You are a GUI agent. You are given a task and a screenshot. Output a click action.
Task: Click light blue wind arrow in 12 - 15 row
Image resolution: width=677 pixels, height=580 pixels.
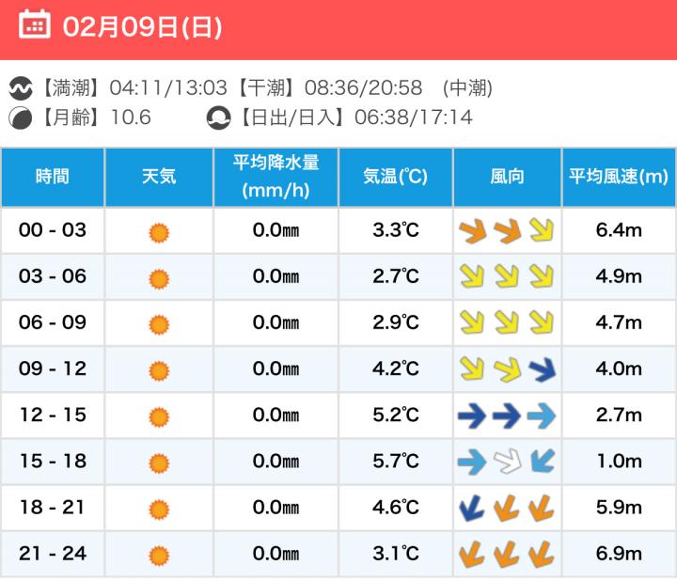[542, 415]
